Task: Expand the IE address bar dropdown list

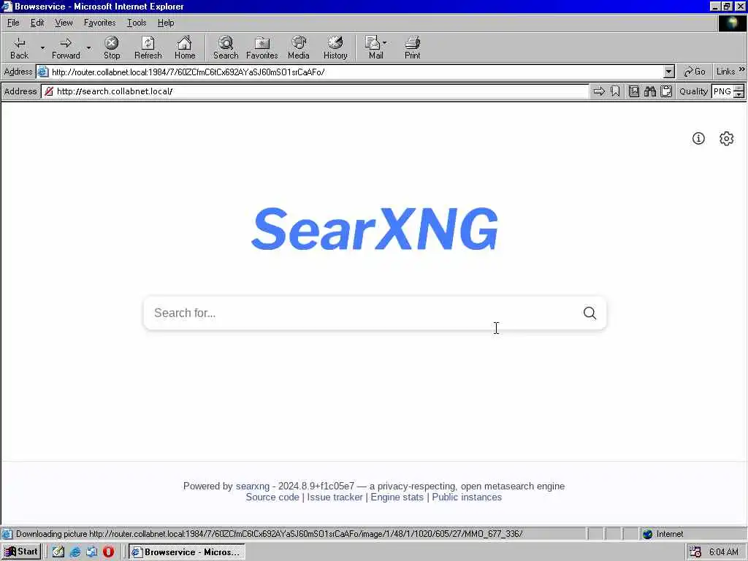Action: tap(669, 72)
